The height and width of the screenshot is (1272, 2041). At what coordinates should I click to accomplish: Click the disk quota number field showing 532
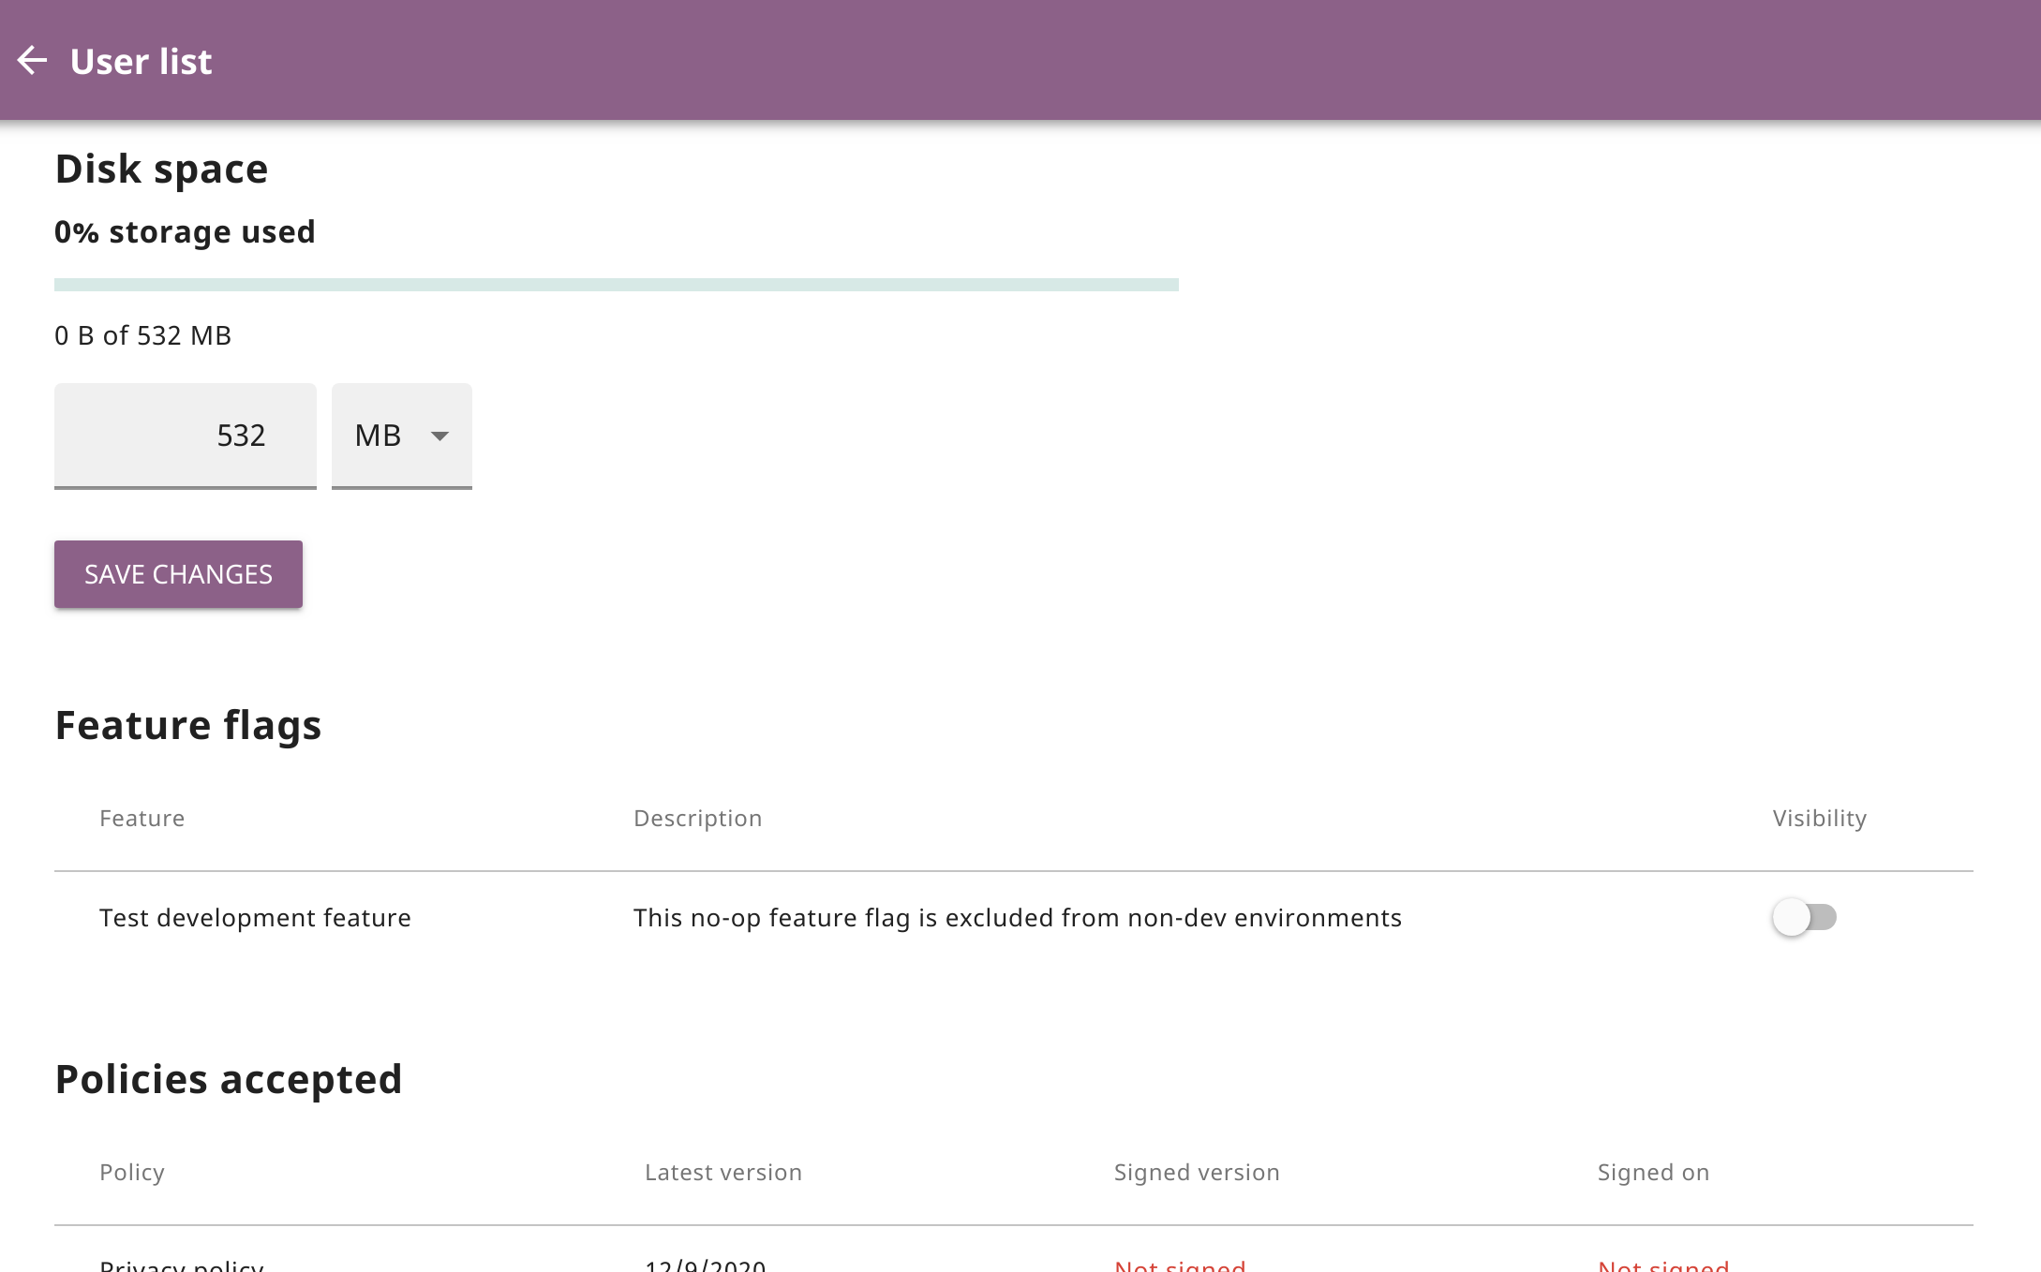click(186, 436)
